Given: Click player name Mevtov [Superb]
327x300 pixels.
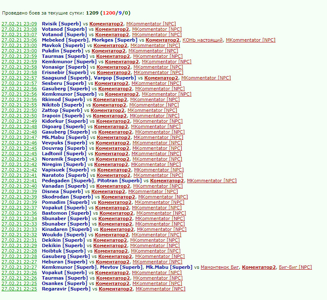Looking at the screenshot, I should click(121, 268).
